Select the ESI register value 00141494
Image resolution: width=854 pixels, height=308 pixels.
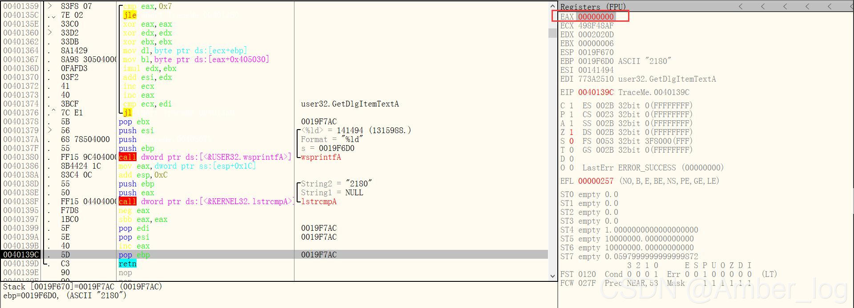pyautogui.click(x=596, y=70)
